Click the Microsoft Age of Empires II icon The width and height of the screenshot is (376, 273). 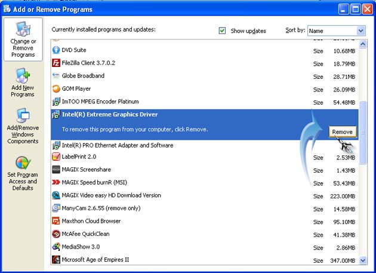pyautogui.click(x=56, y=259)
